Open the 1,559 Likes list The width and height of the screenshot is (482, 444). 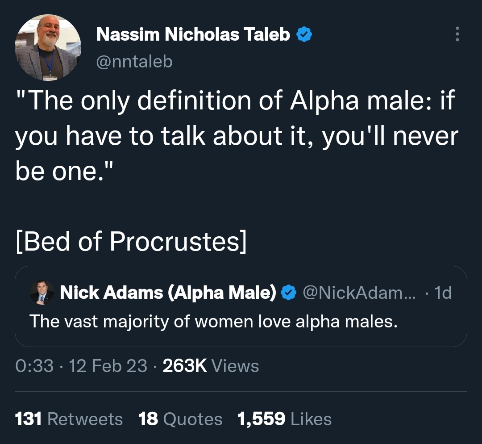[285, 419]
